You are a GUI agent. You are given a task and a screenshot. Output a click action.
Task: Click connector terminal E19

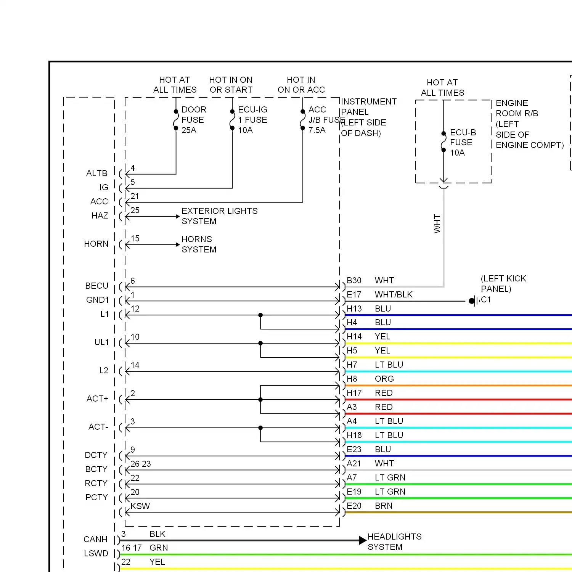coord(354,492)
